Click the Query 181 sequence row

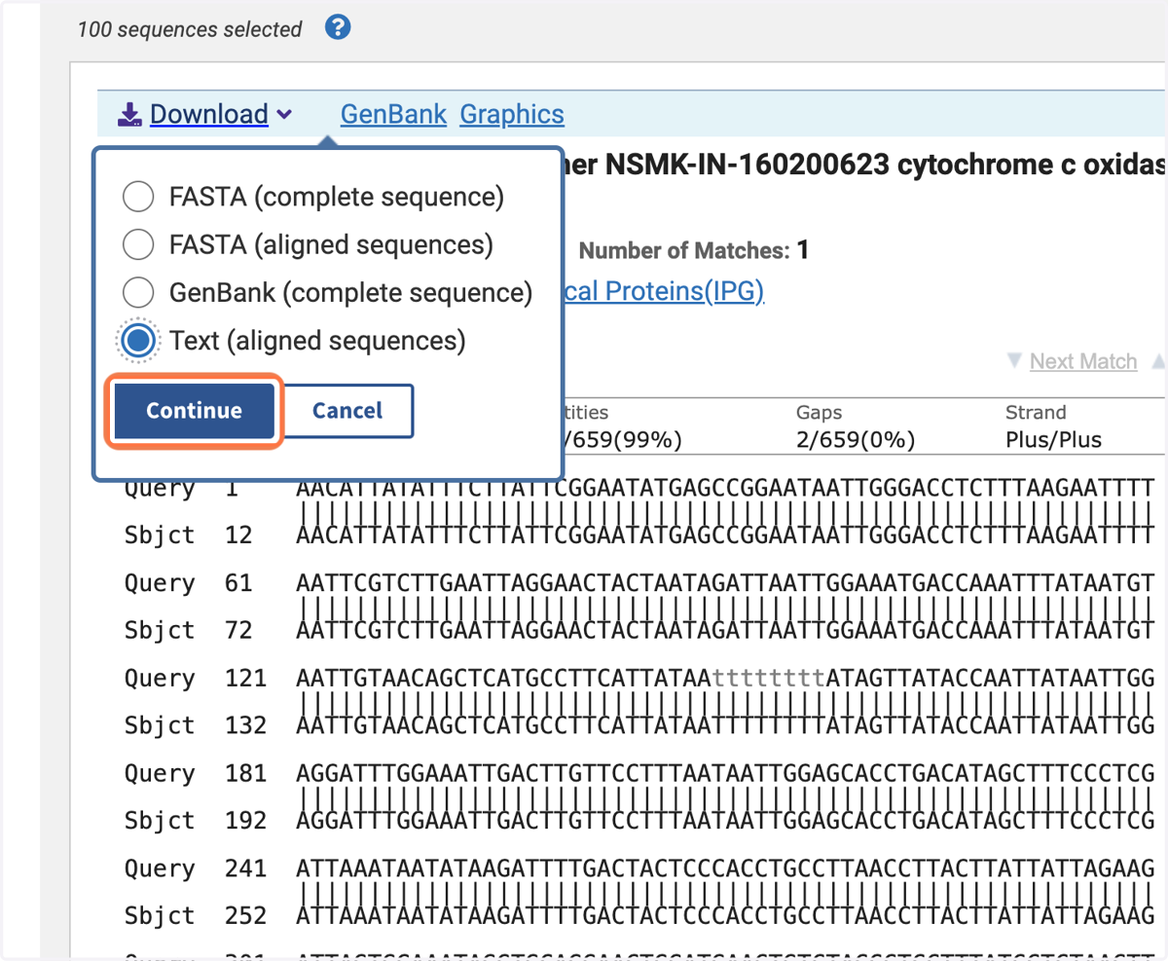[639, 773]
